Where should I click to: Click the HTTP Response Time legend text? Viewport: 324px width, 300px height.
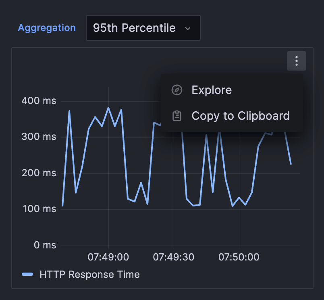89,275
